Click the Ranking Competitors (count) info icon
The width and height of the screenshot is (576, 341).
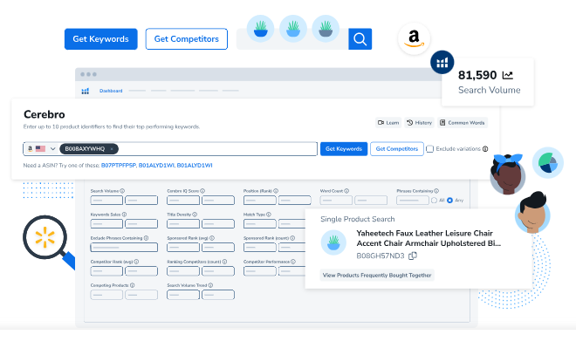tap(224, 262)
